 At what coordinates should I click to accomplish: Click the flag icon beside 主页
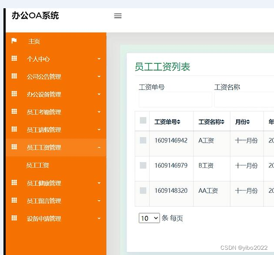point(14,40)
